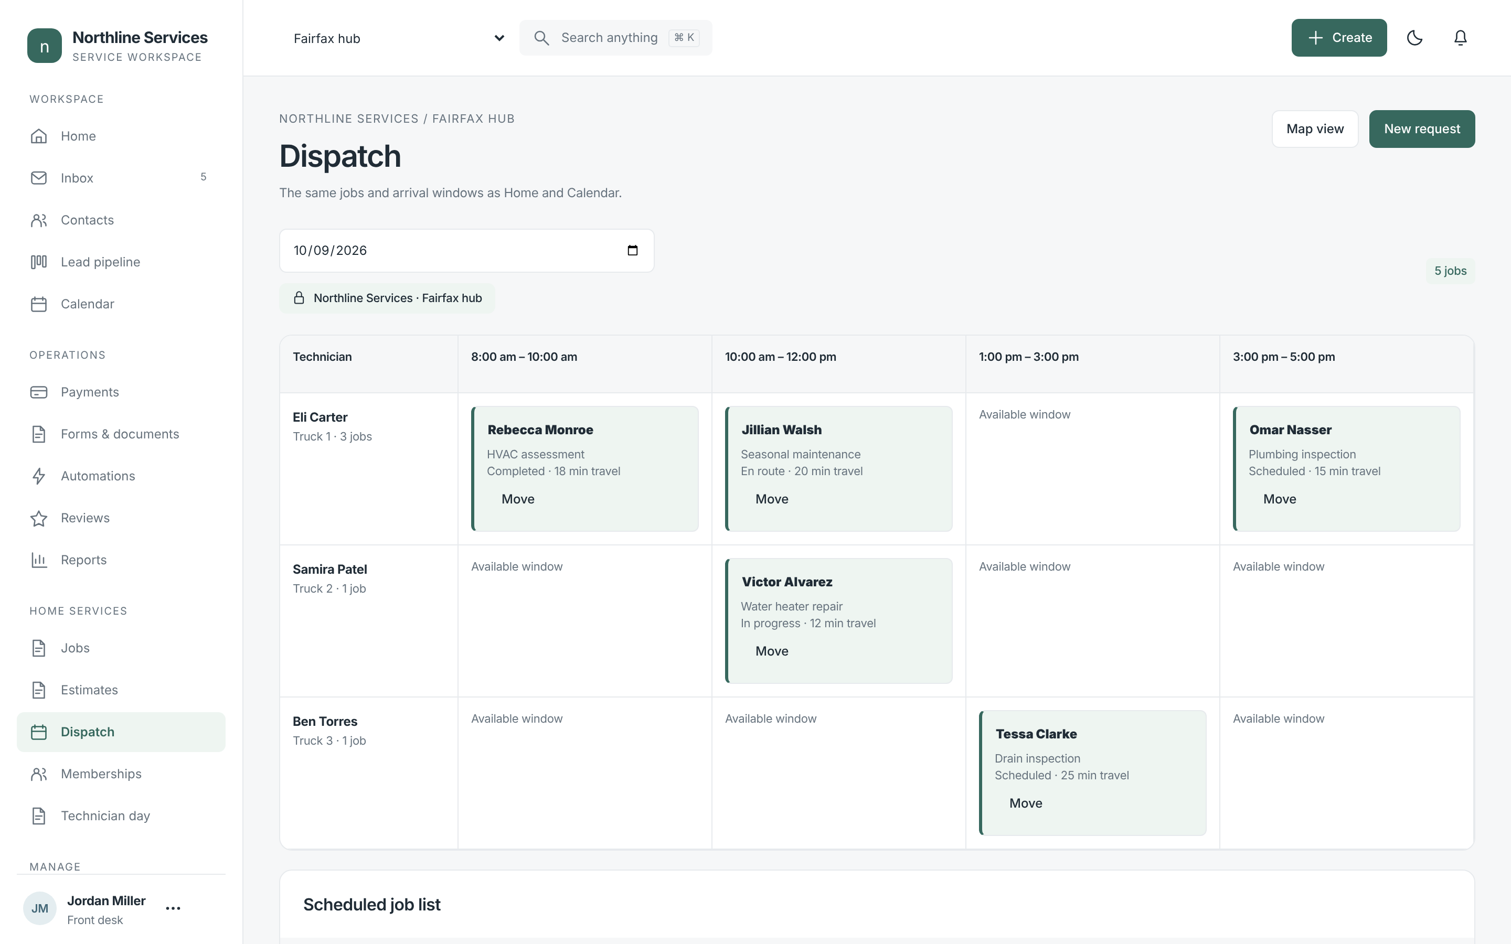Click the 5 jobs badge

(1450, 271)
